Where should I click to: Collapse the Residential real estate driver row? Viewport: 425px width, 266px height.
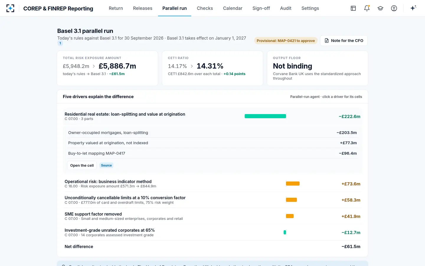(212, 116)
